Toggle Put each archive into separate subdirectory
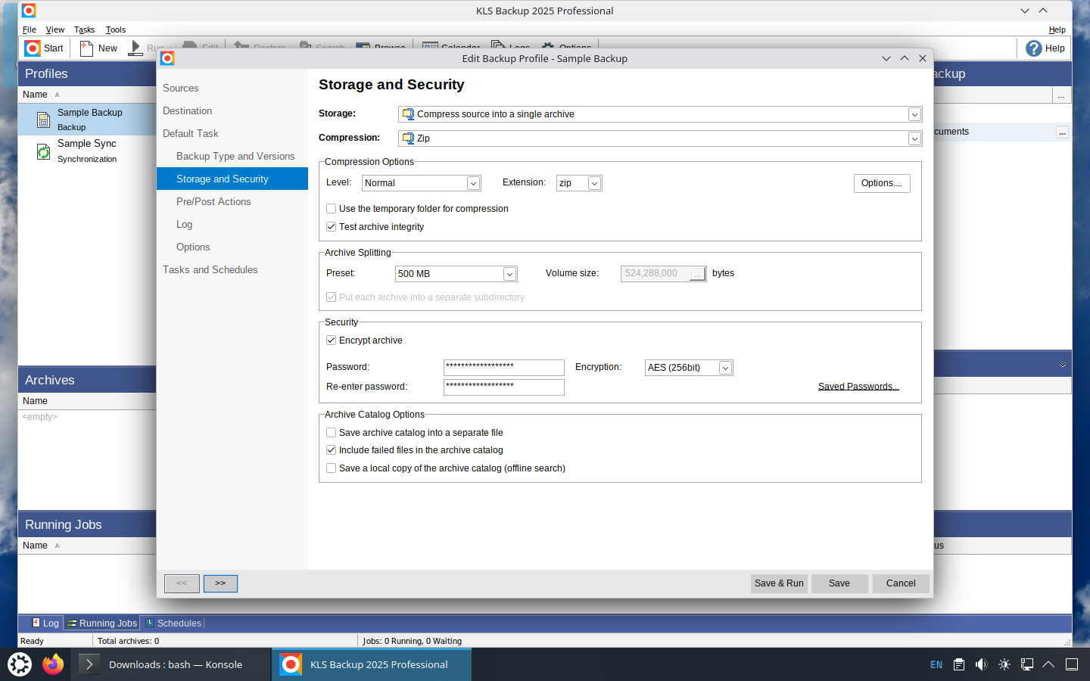 coord(331,297)
